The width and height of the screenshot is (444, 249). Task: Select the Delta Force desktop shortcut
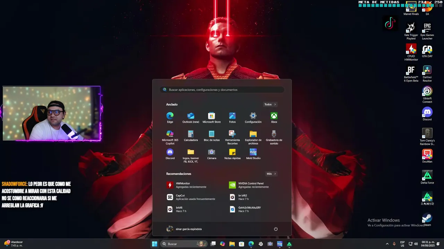427,177
